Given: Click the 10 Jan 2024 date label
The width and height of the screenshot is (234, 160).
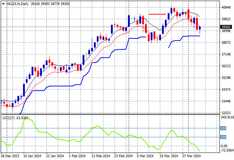Looking at the screenshot, I should tap(32, 156).
